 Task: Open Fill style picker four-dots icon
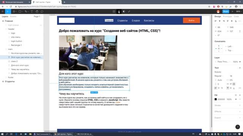236,95
